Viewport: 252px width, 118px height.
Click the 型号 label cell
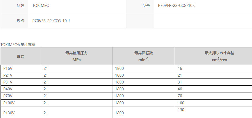pyautogui.click(x=146, y=5)
